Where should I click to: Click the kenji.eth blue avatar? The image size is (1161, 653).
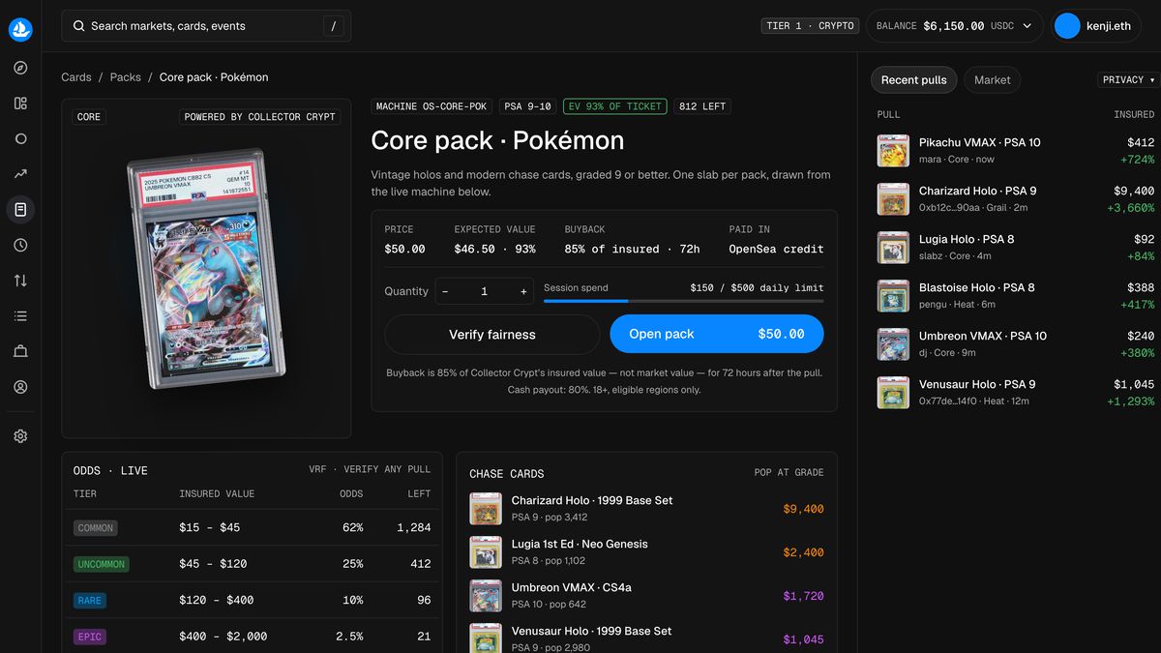coord(1067,26)
